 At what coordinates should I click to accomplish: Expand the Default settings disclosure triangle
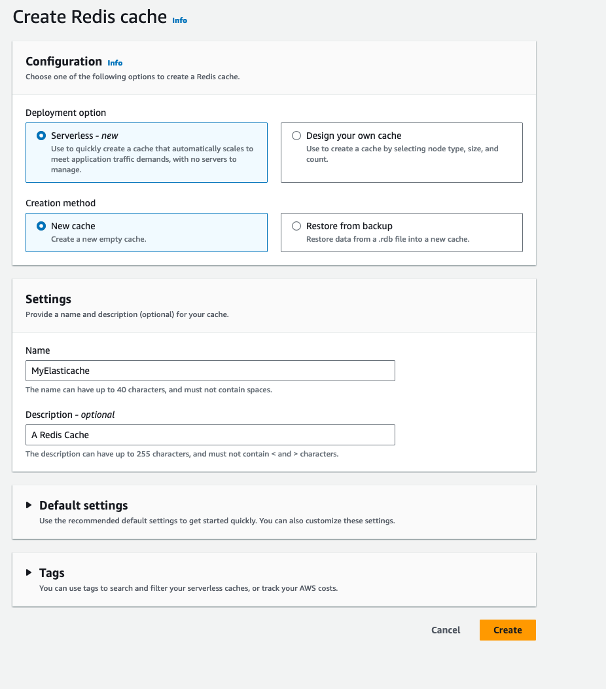(x=29, y=505)
